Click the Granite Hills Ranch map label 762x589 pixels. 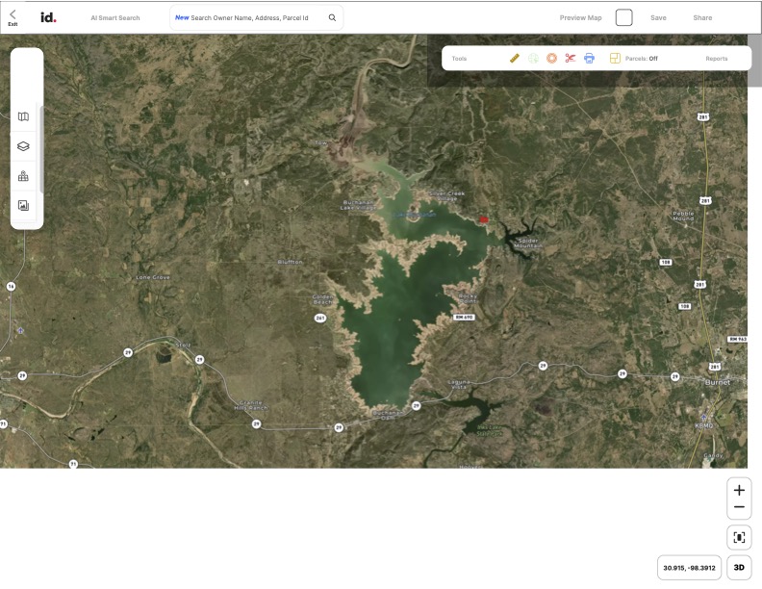pyautogui.click(x=251, y=405)
